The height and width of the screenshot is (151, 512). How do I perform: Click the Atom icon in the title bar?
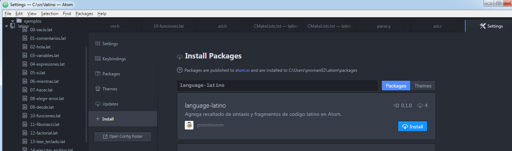click(5, 5)
